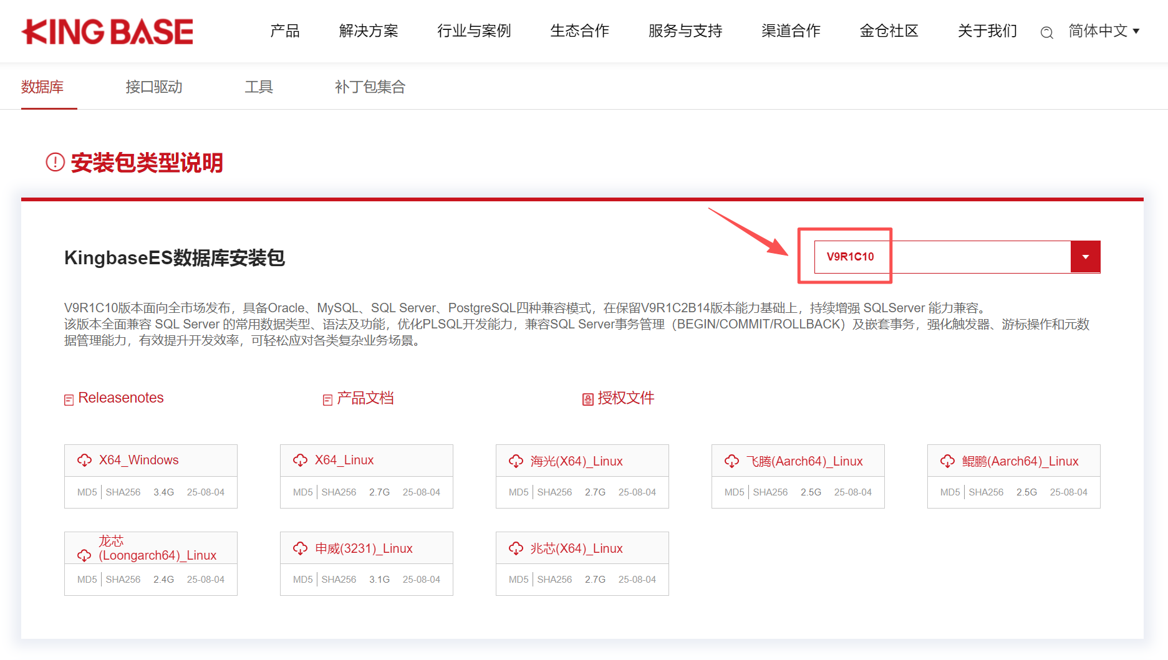The image size is (1168, 660).
Task: Download the 鲲鹏(Aarch64)_Linux package
Action: pyautogui.click(x=1020, y=461)
